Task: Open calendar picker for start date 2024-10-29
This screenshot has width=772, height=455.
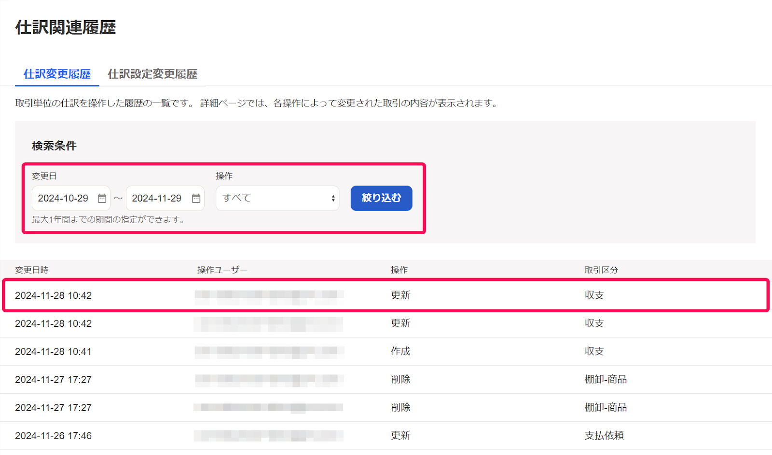Action: (x=102, y=199)
